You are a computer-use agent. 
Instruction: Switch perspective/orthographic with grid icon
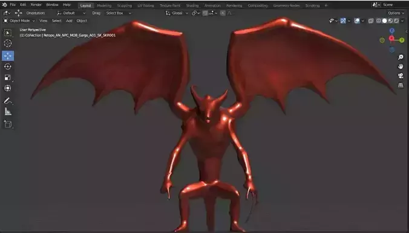pos(401,85)
